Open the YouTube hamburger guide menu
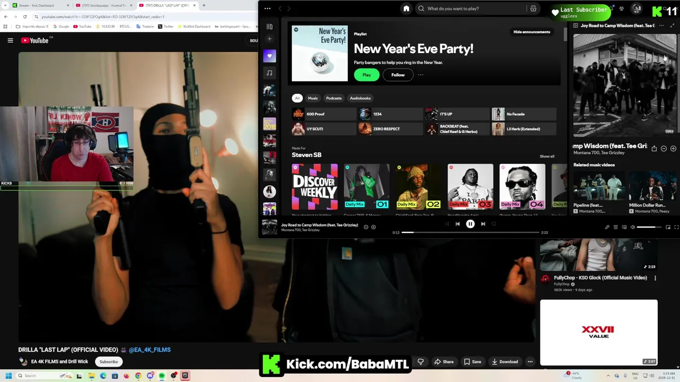Screen dimensions: 680x382 (10, 40)
